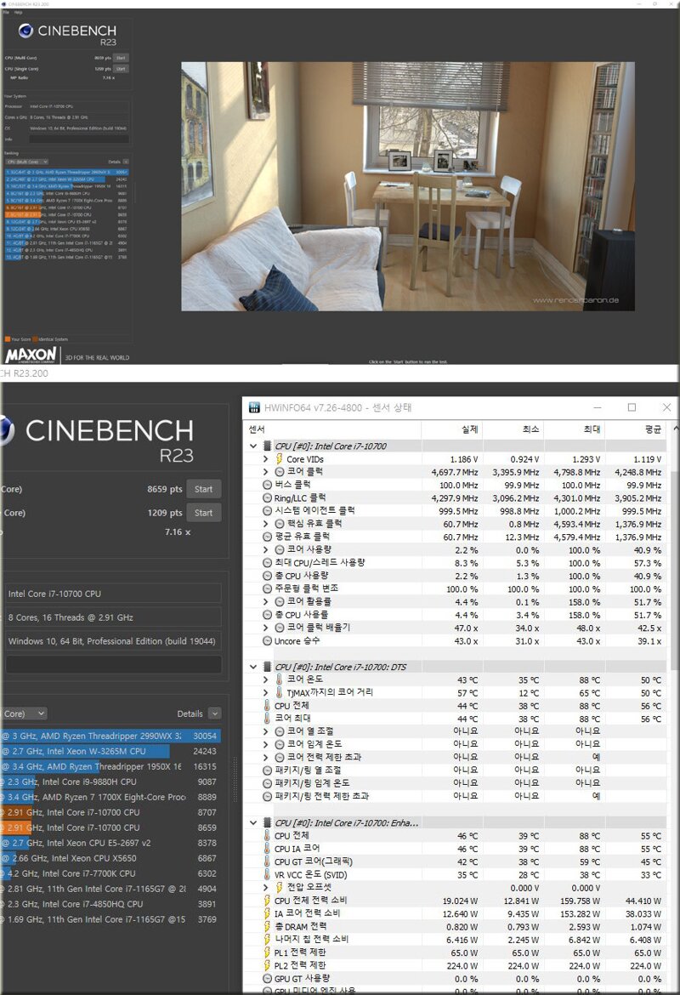This screenshot has width=680, height=995.
Task: Click the icon beside 패키지/링 열 조절
Action: pos(267,770)
